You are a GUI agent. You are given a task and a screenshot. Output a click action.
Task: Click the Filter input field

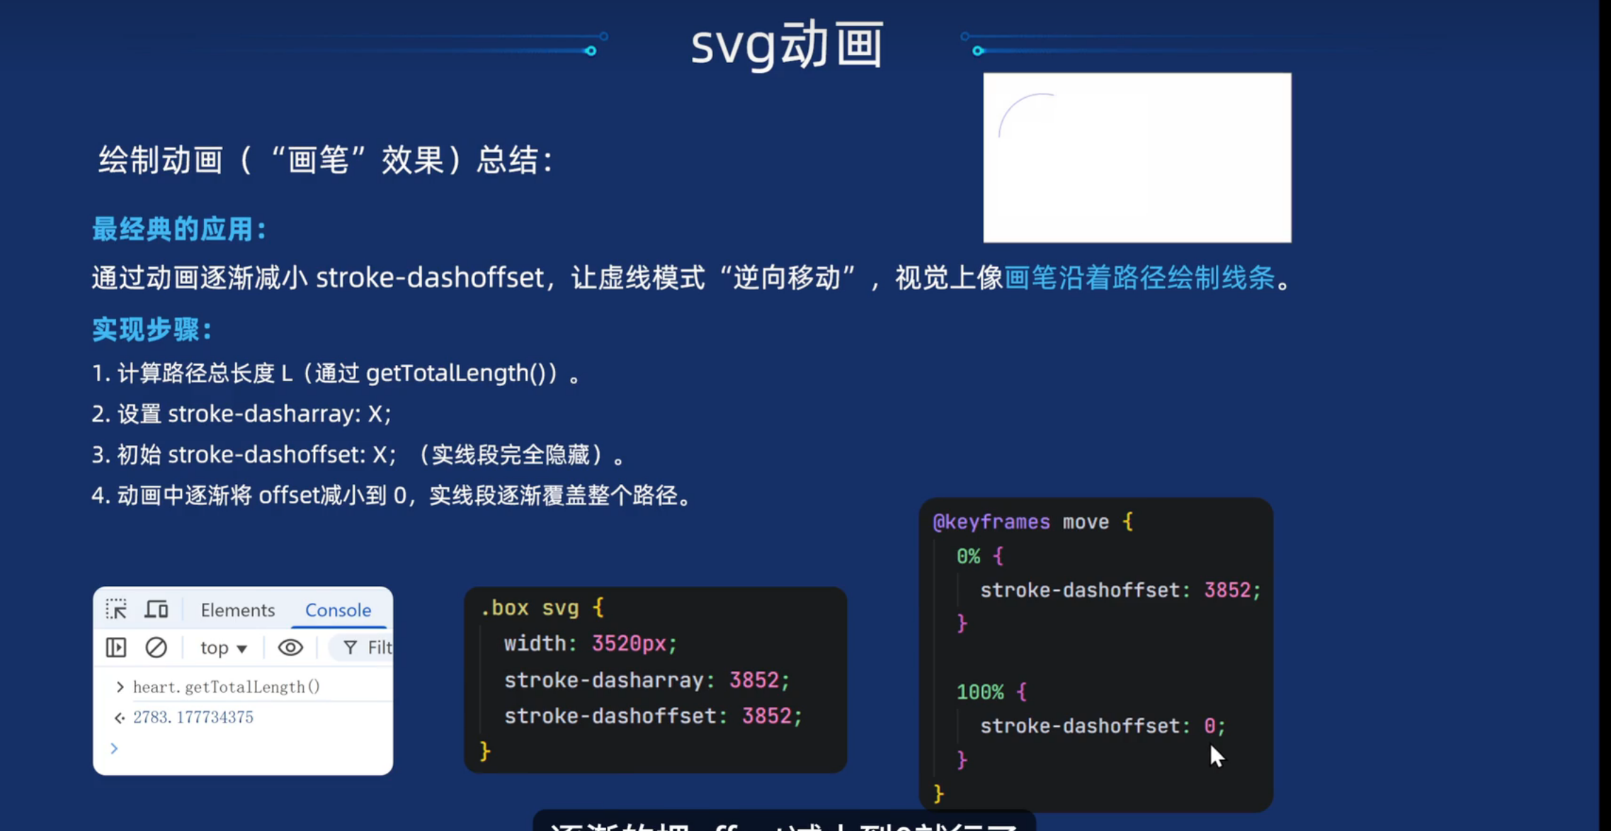click(x=378, y=648)
